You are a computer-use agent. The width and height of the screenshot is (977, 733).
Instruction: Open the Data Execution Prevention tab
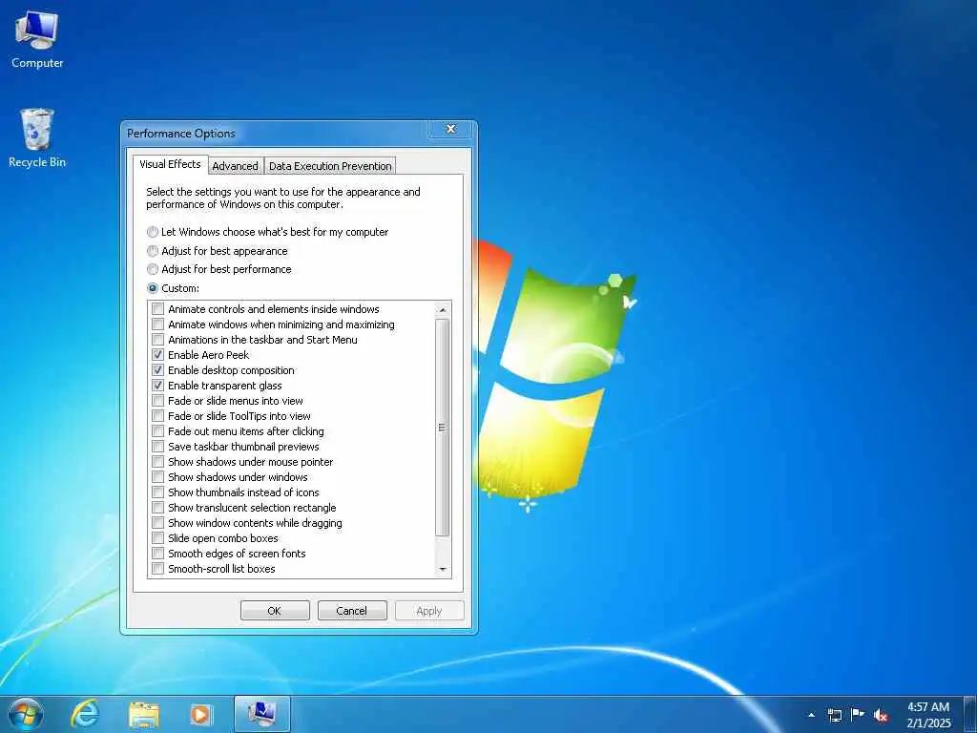coord(330,166)
